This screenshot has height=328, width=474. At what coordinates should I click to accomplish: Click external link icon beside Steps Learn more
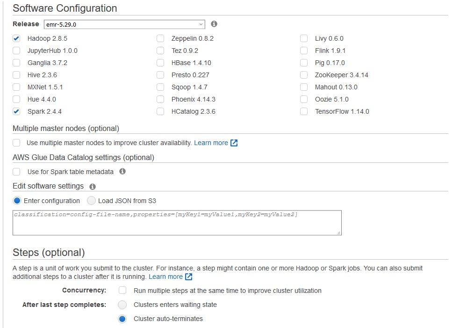click(x=189, y=277)
